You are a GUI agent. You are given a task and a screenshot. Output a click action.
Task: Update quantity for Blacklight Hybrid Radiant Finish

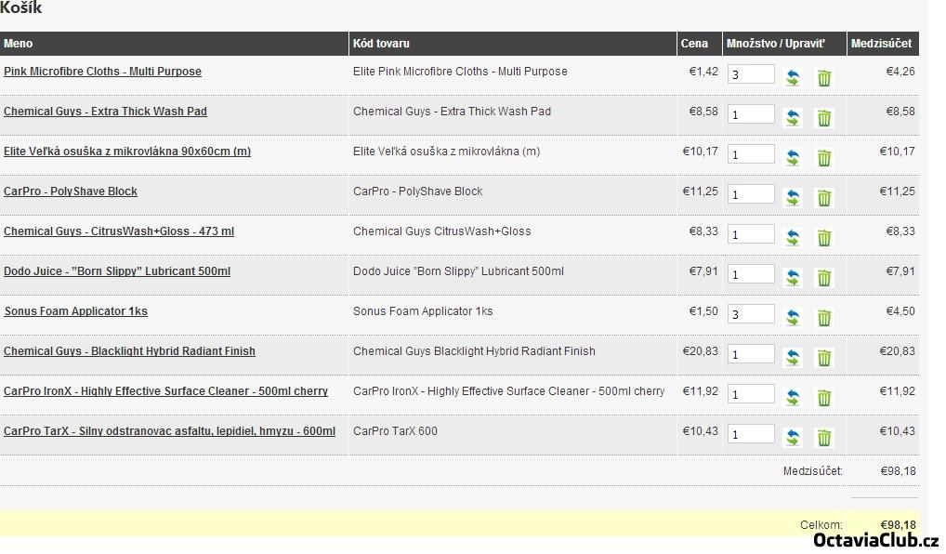click(x=793, y=358)
